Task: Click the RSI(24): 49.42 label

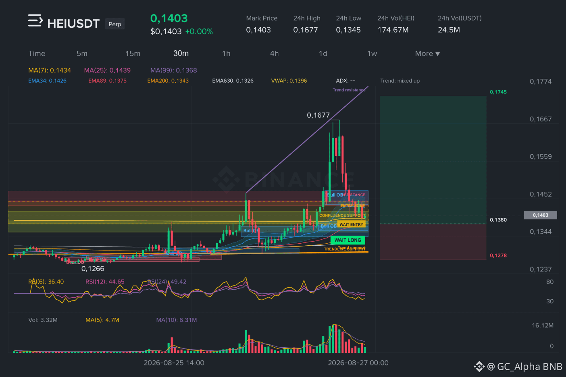Action: 167,282
